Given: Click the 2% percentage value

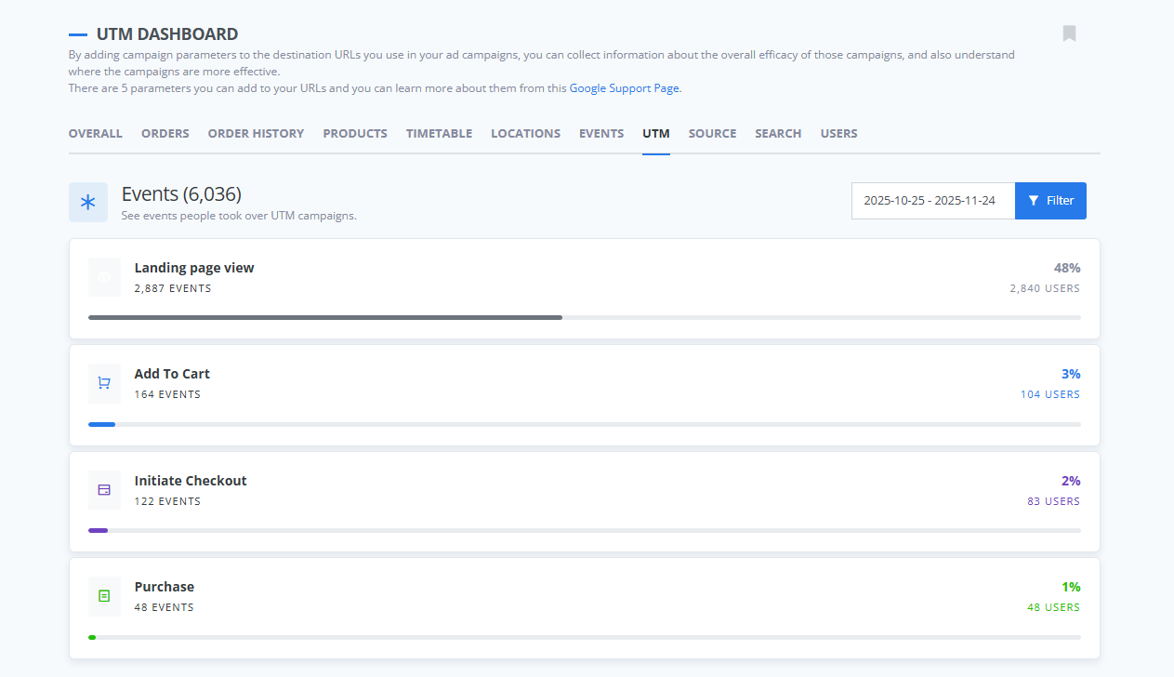Looking at the screenshot, I should coord(1071,481).
